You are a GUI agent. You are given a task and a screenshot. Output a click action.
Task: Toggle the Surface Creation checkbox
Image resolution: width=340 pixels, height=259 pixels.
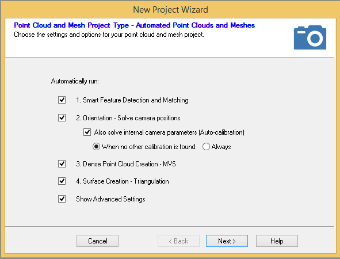[62, 181]
